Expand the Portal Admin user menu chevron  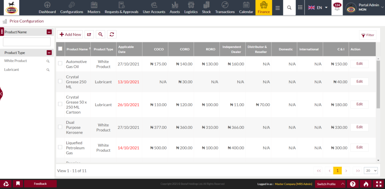tap(381, 8)
